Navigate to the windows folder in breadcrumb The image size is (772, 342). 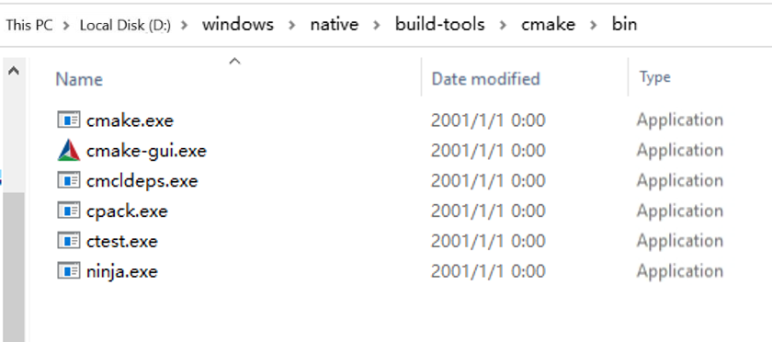[x=238, y=24]
